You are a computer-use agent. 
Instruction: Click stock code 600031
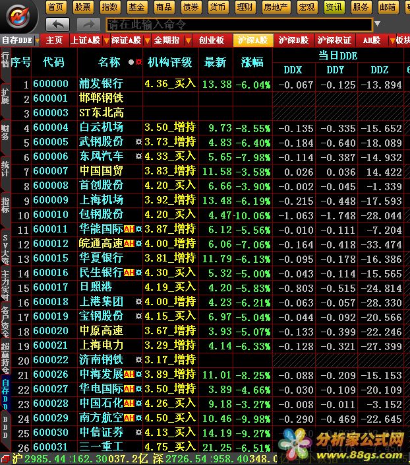[x=51, y=447]
